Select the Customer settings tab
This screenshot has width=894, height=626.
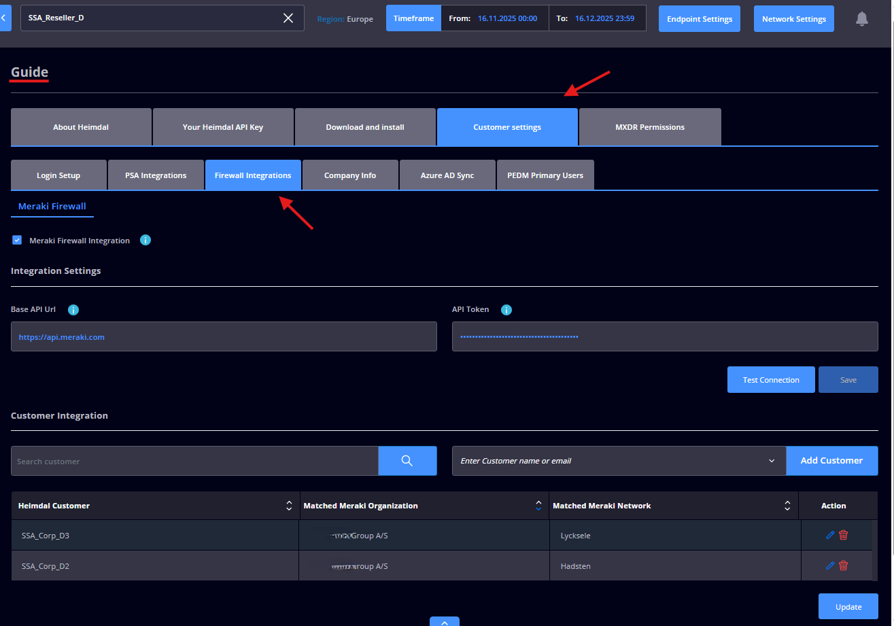[507, 127]
